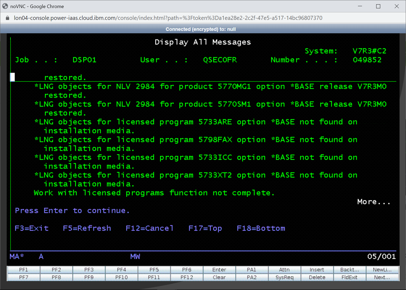The width and height of the screenshot is (406, 290).
Task: Click the Enter button in key panel
Action: [219, 270]
